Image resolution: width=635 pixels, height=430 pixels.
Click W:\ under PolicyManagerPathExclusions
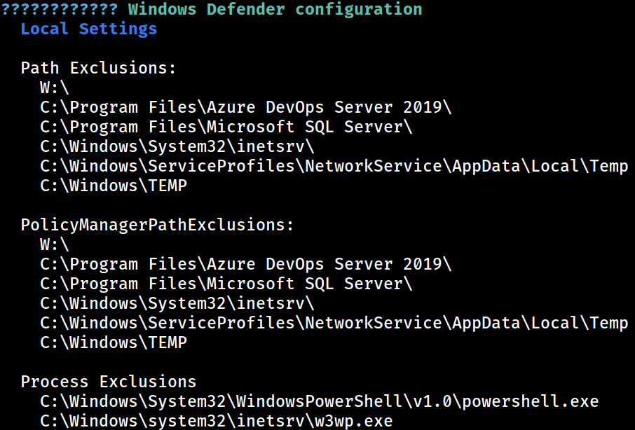click(55, 244)
